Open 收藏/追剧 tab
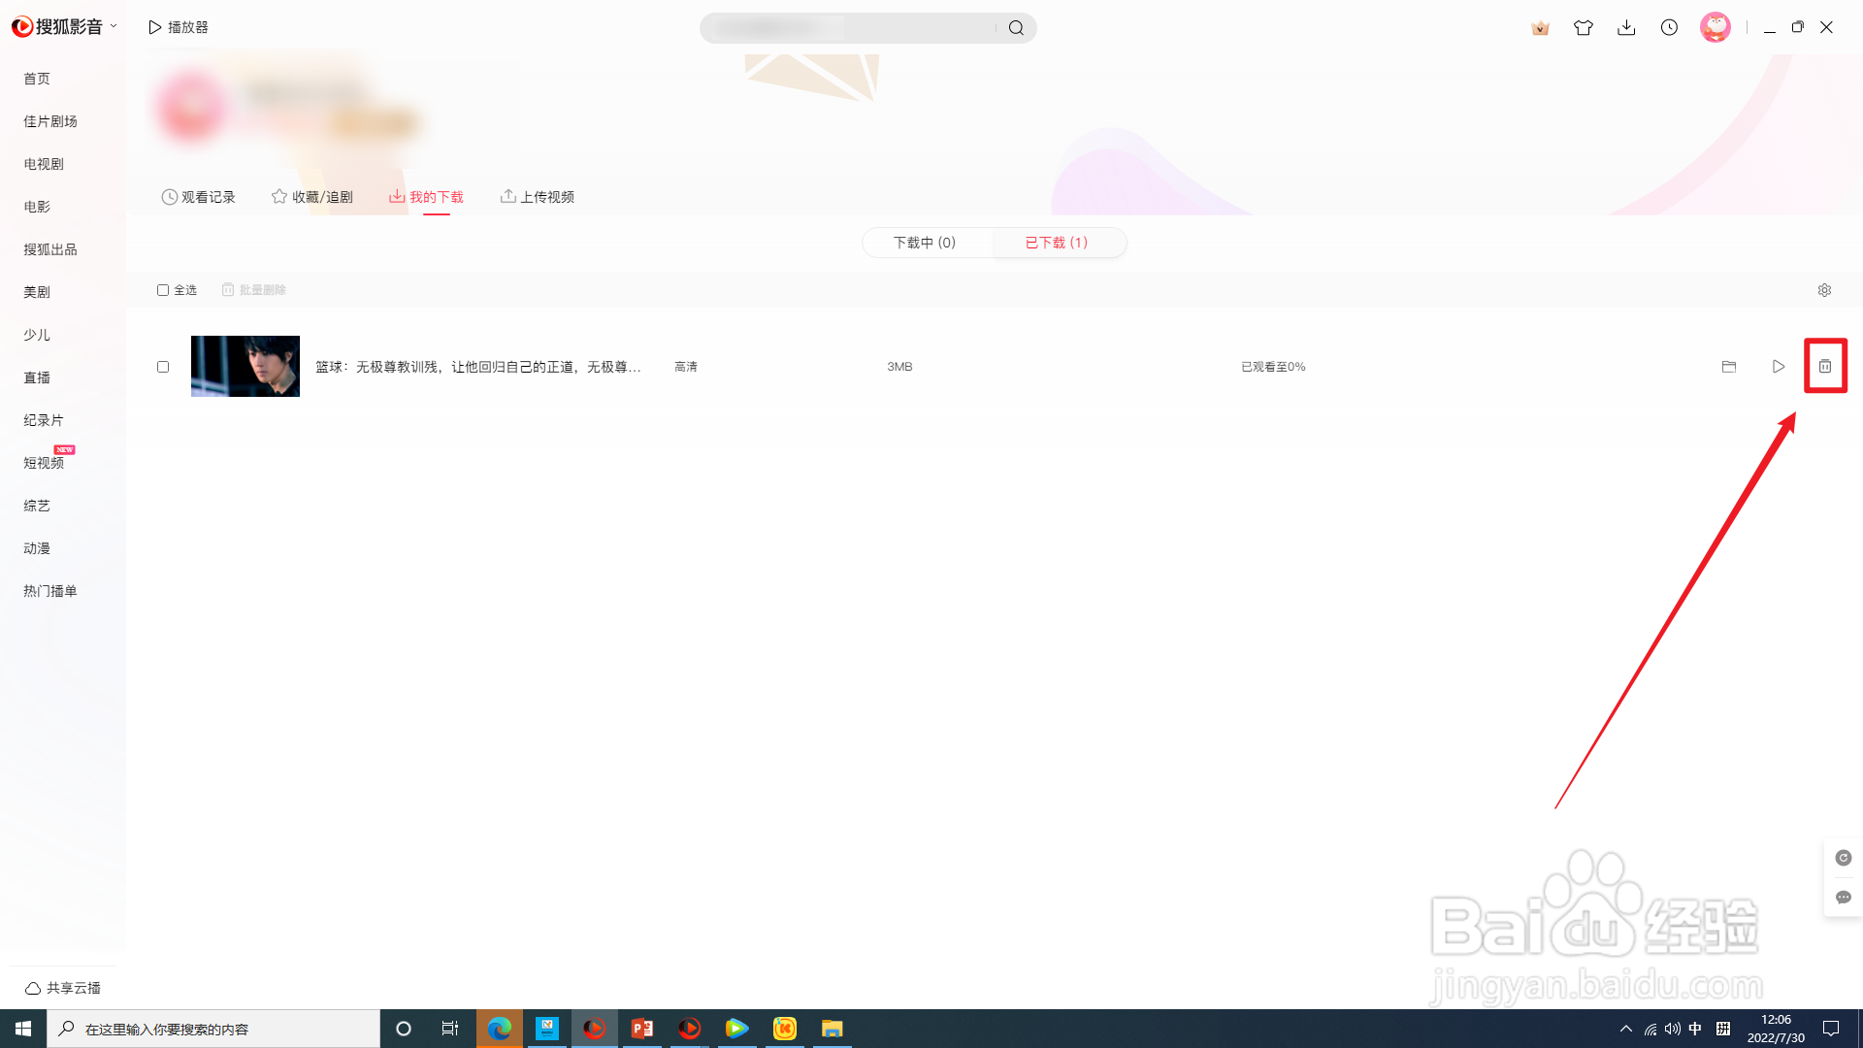The width and height of the screenshot is (1863, 1048). click(311, 197)
